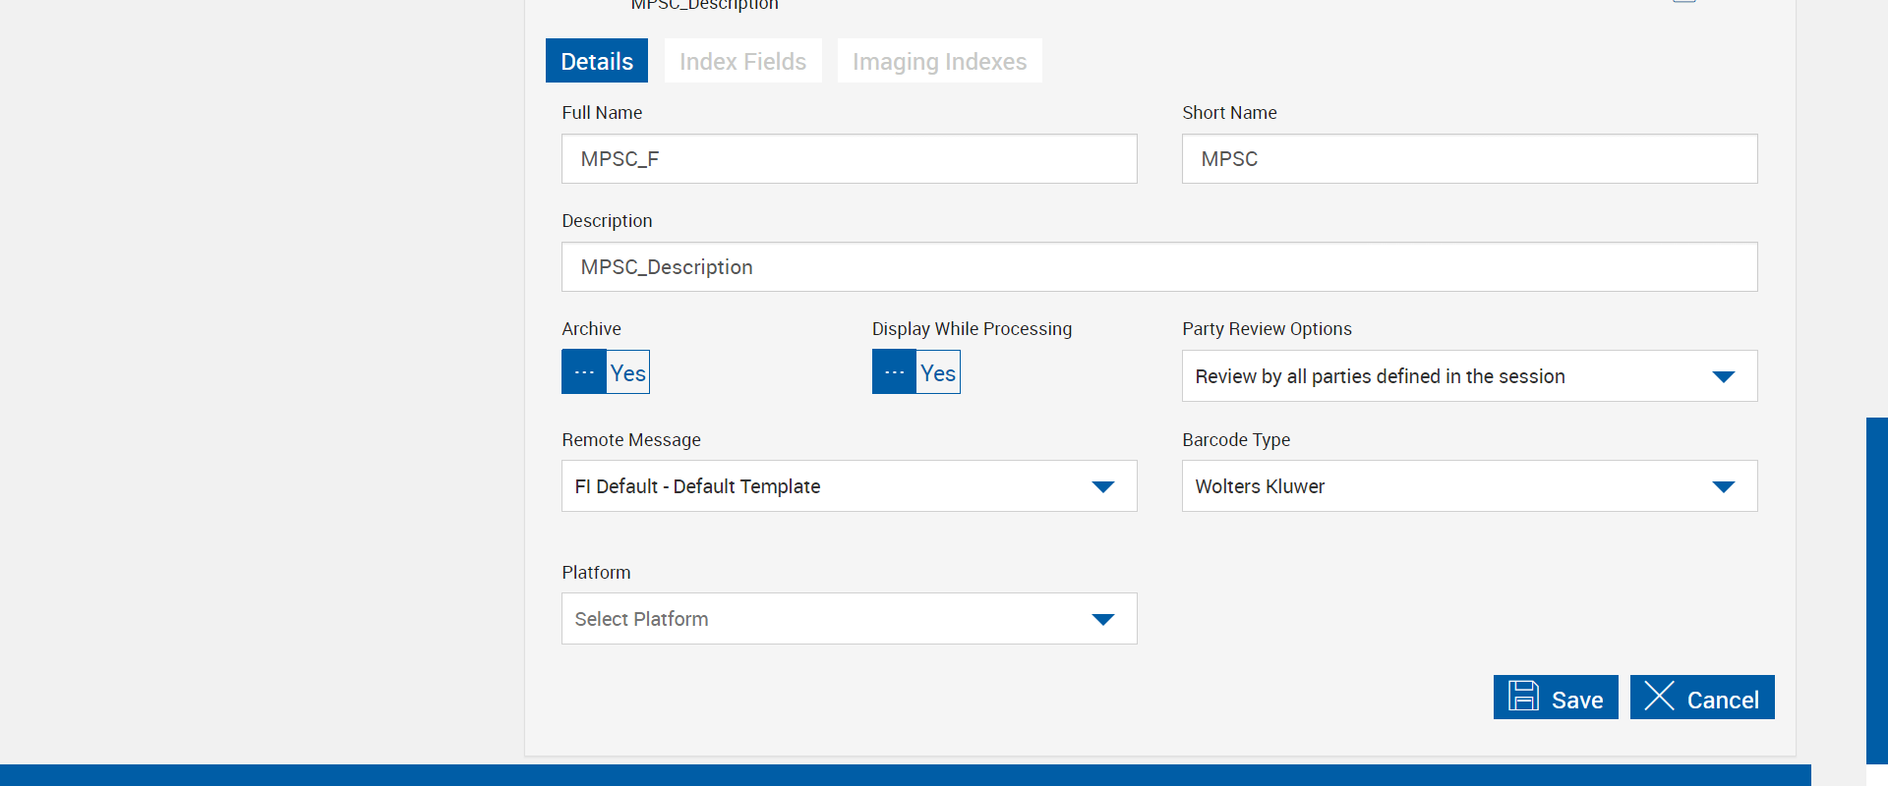Screen dimensions: 1888x786
Task: Click the blue vertical scrollbar thumb
Action: [1876, 589]
